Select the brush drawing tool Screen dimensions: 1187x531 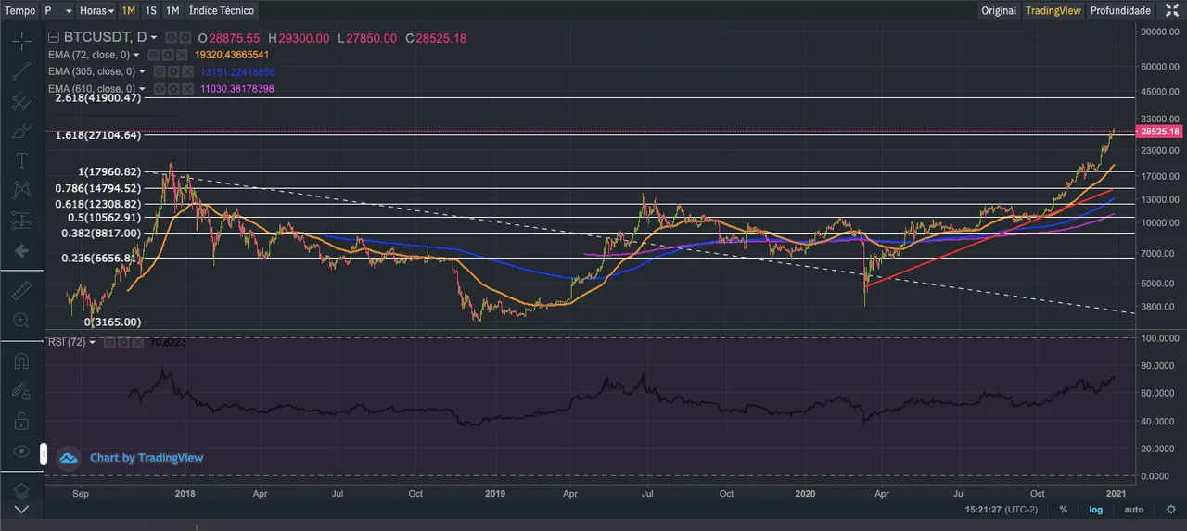(21, 132)
